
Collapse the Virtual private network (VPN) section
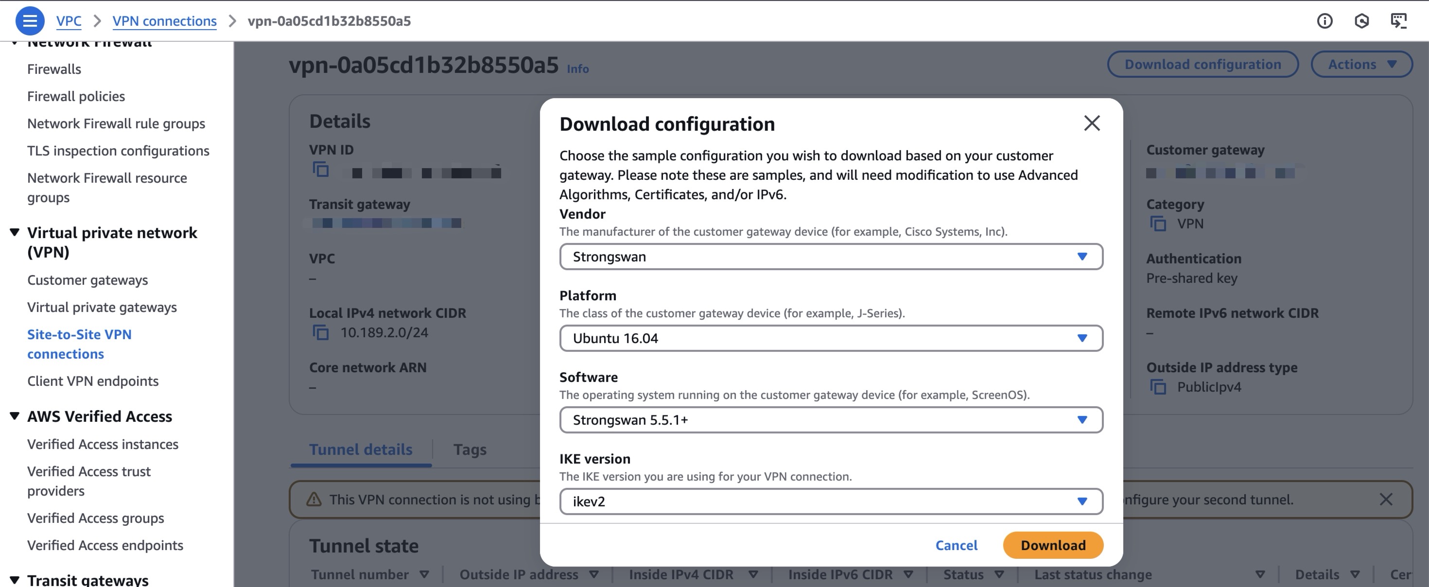click(x=15, y=232)
